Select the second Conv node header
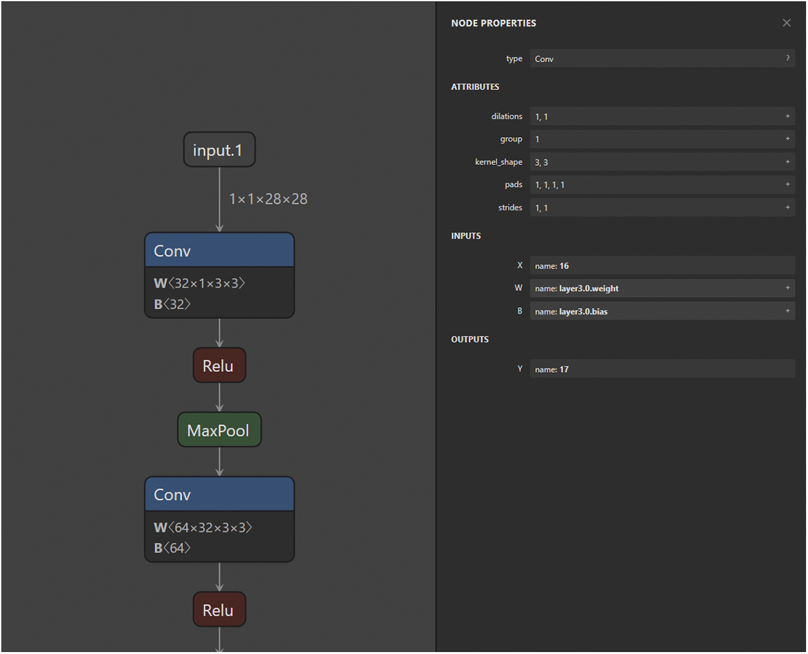 click(x=219, y=495)
